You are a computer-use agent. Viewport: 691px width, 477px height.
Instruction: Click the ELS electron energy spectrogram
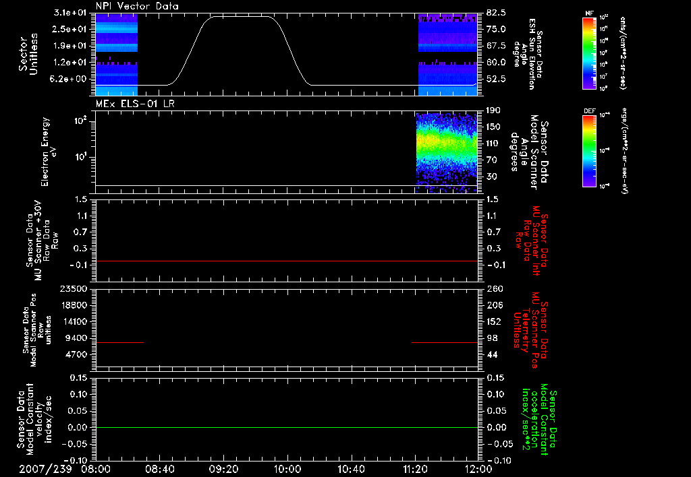(x=447, y=153)
